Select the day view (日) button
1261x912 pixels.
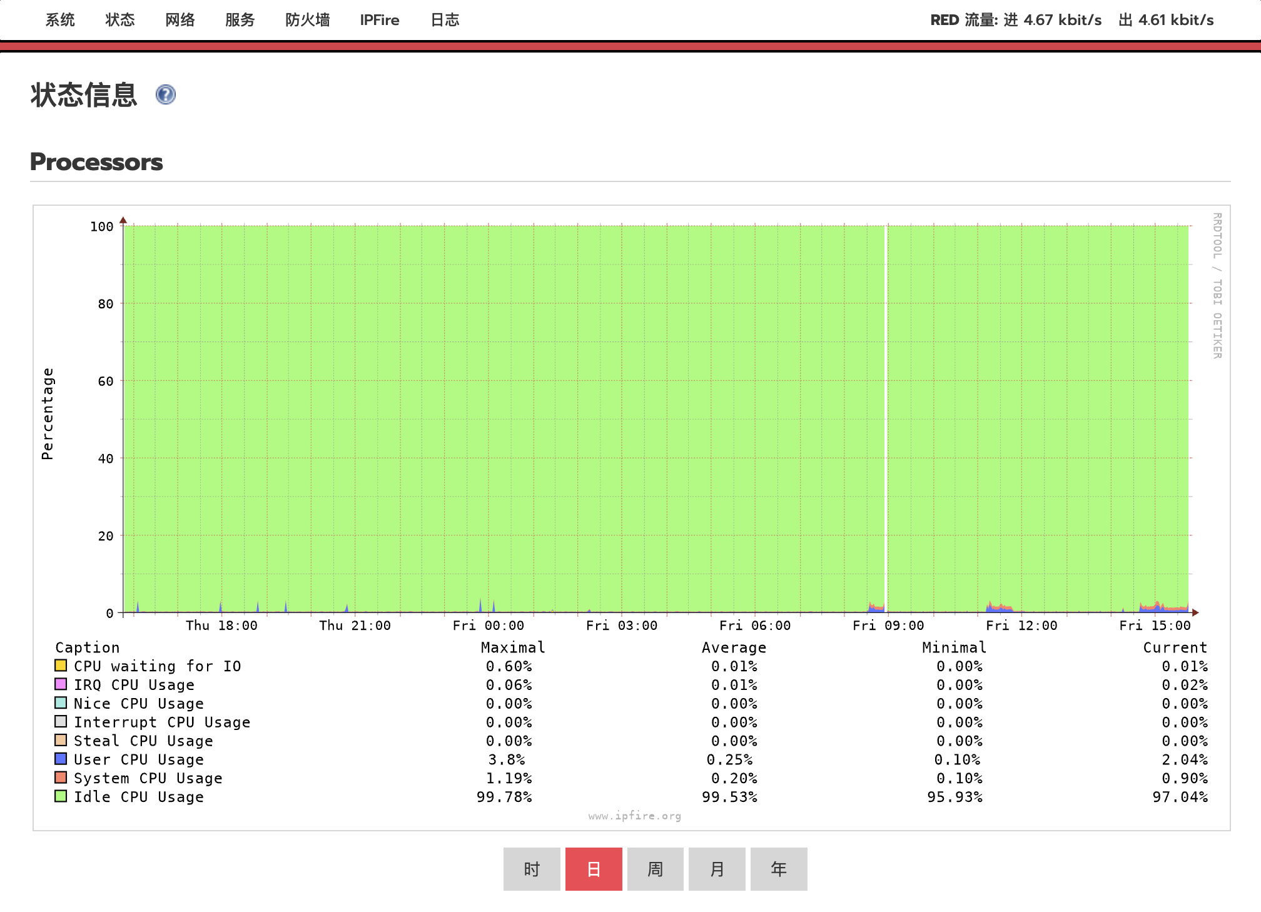[x=594, y=869]
